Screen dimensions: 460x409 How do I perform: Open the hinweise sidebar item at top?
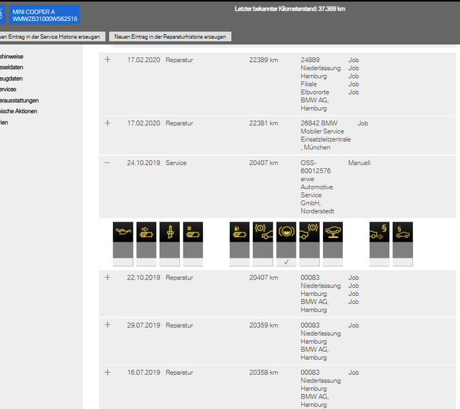pos(12,57)
